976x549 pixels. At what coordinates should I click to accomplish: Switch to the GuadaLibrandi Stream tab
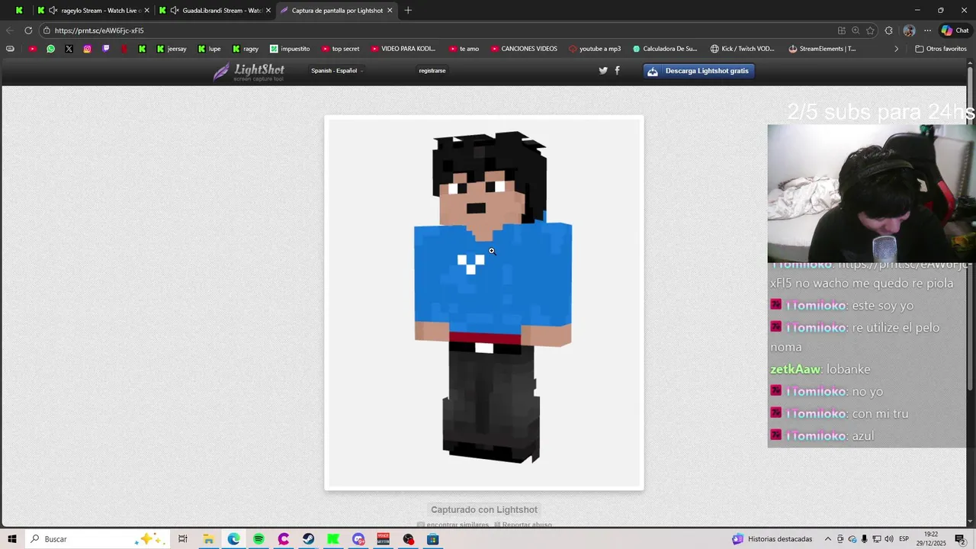click(x=216, y=11)
